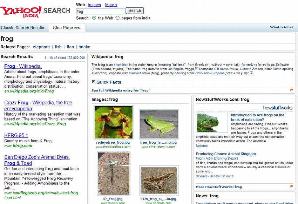The height and width of the screenshot is (204, 298).
Task: Open the Images search link
Action: tap(94, 5)
